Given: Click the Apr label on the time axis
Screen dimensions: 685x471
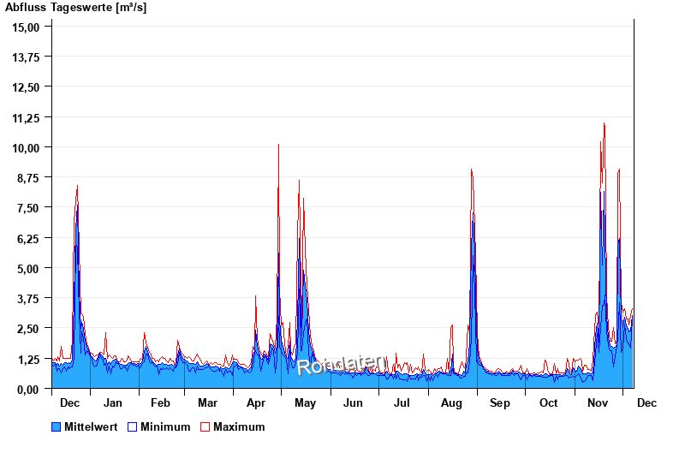Looking at the screenshot, I should 256,402.
